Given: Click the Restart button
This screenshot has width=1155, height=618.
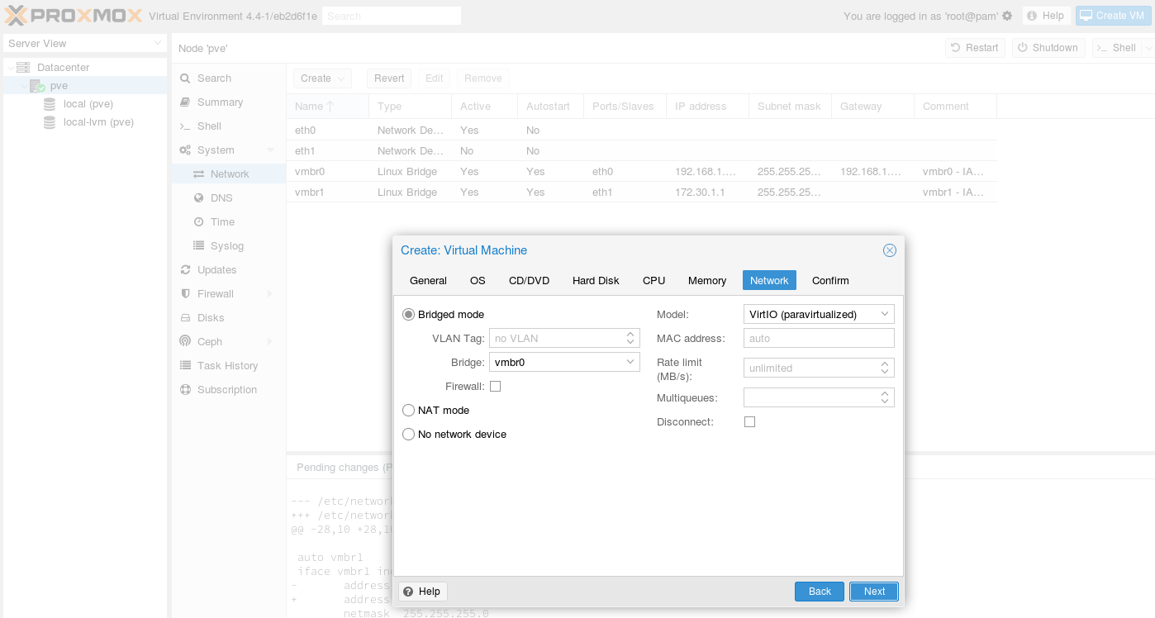Looking at the screenshot, I should click(x=975, y=48).
